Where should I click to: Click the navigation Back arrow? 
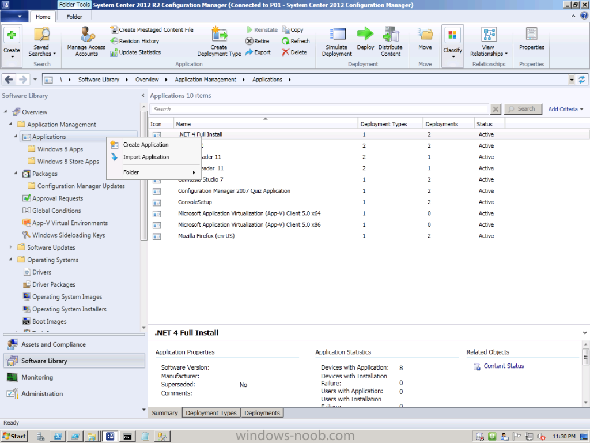[9, 80]
